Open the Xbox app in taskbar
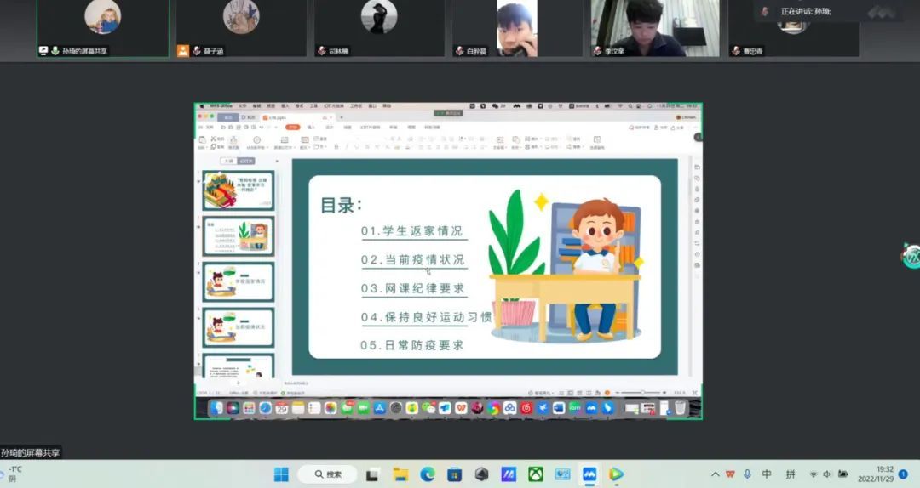This screenshot has height=488, width=920. pos(536,474)
